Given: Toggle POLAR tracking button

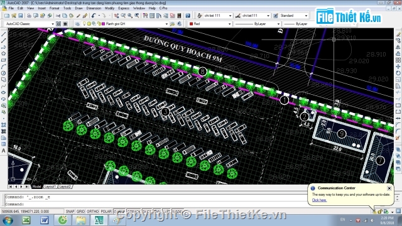Looking at the screenshot, I should point(106,212).
